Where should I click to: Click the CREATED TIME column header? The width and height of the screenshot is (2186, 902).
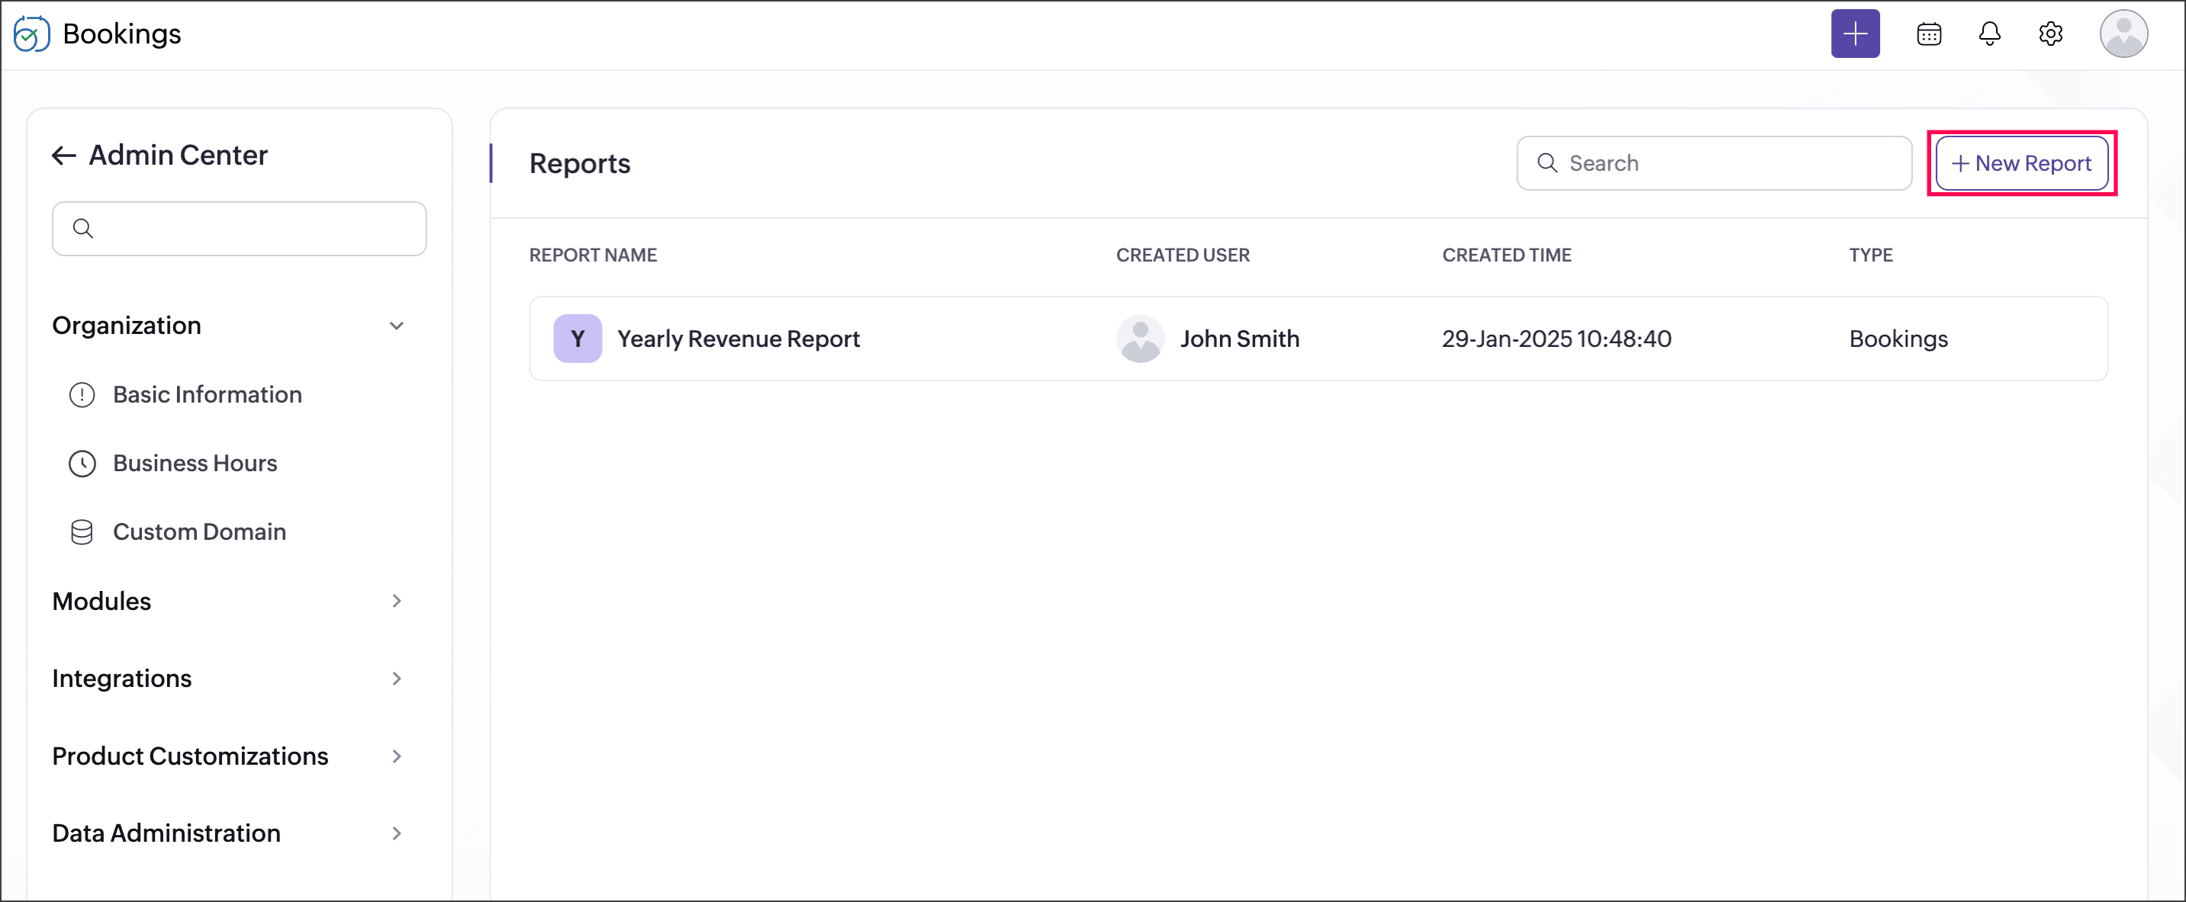[1507, 255]
